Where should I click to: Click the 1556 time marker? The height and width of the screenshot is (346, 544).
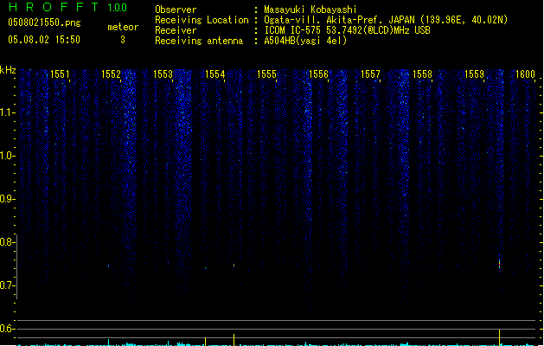click(x=318, y=74)
